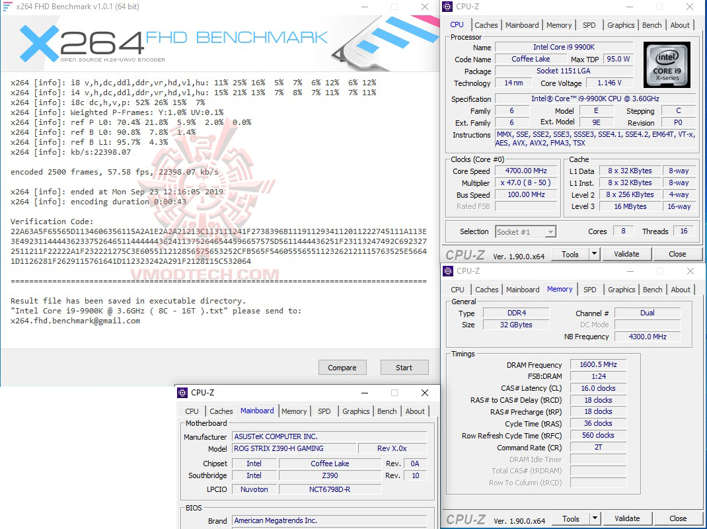707x529 pixels.
Task: Click the Level 3 cache value 16 MBytes
Action: point(630,206)
